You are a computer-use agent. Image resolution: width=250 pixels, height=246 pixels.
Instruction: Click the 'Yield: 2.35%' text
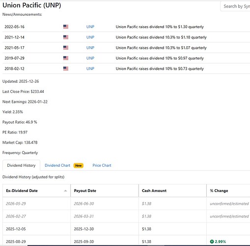pyautogui.click(x=13, y=112)
